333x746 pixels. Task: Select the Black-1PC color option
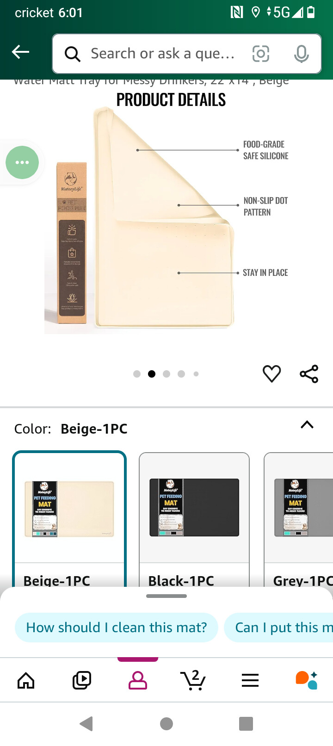194,514
